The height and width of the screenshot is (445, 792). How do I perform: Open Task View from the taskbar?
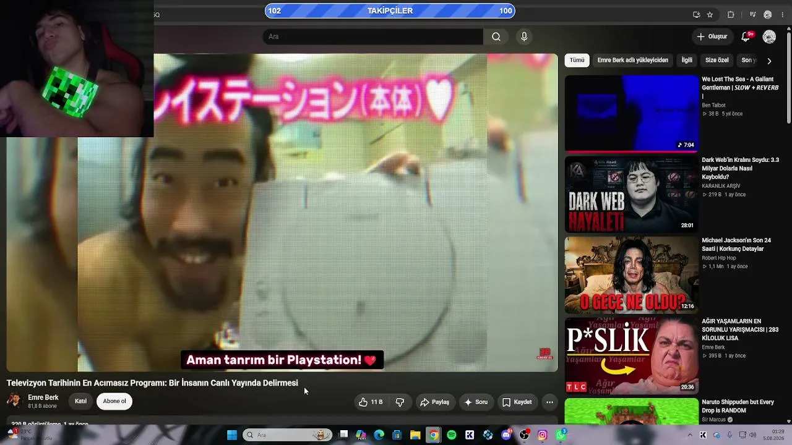coord(343,435)
